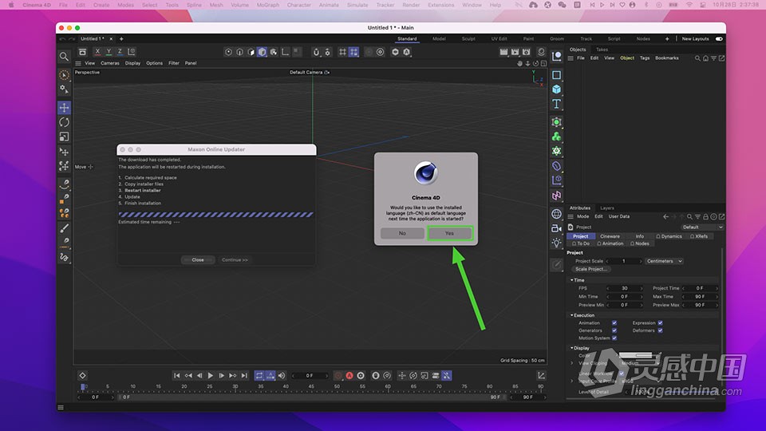Viewport: 766px width, 431px height.
Task: Click the Project Scale value field
Action: [x=624, y=261]
